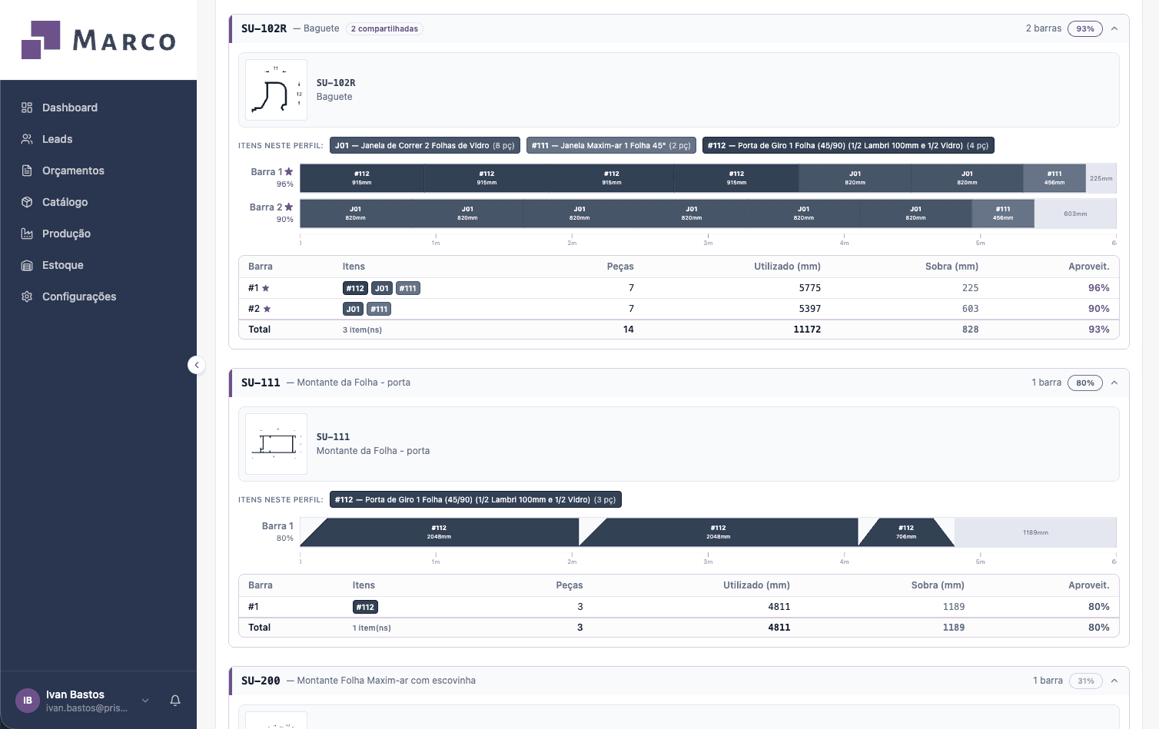Viewport: 1159px width, 729px height.
Task: Click the #112 tag in SU-111 table
Action: tap(365, 607)
